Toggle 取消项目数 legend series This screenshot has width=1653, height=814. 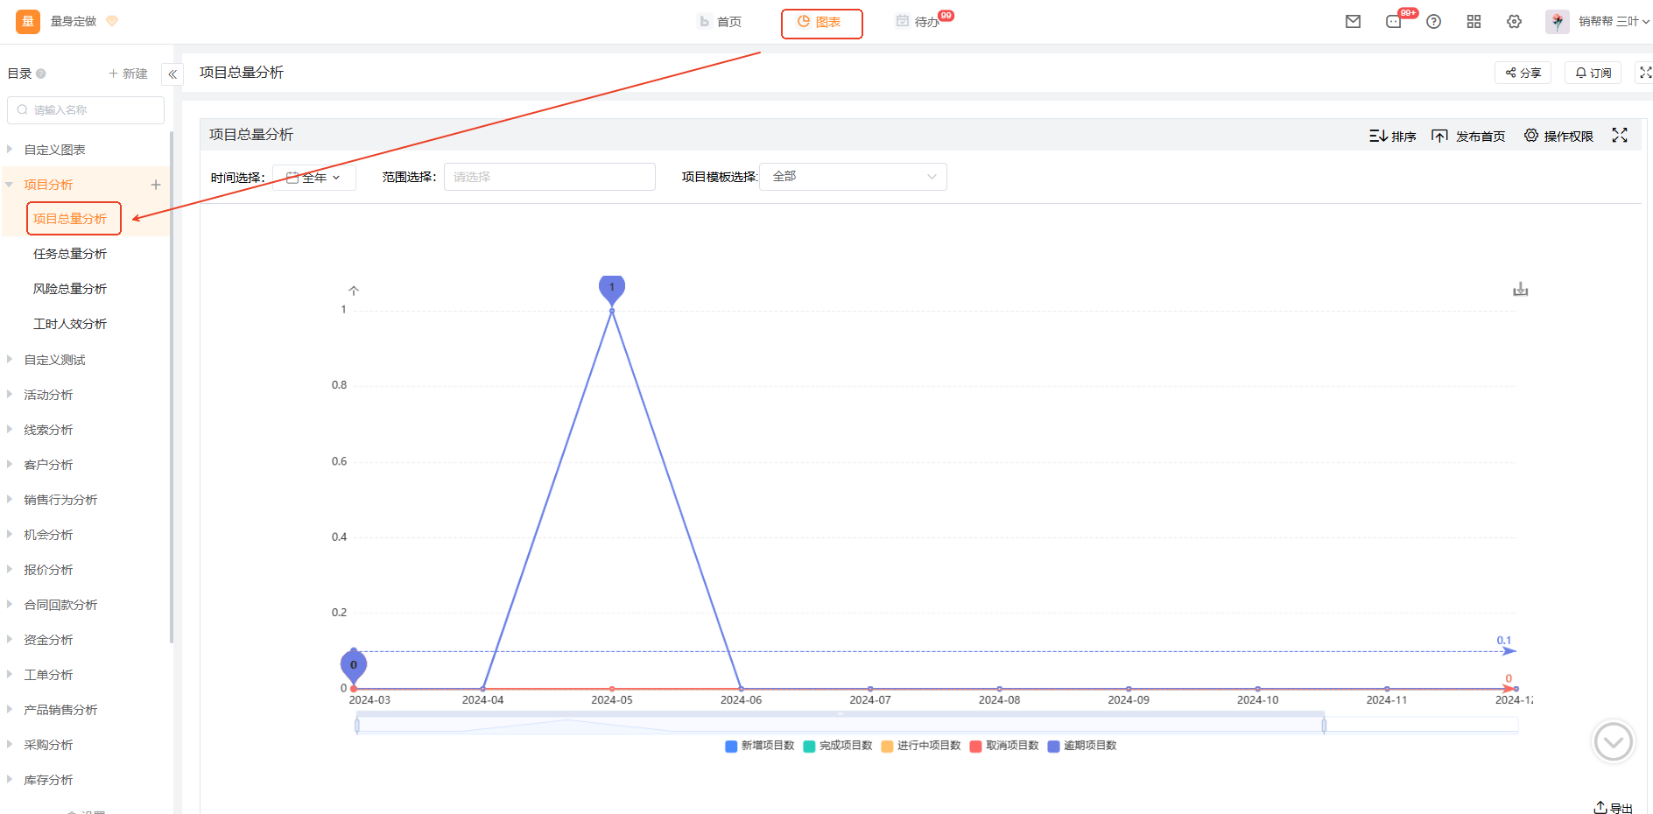1003,746
